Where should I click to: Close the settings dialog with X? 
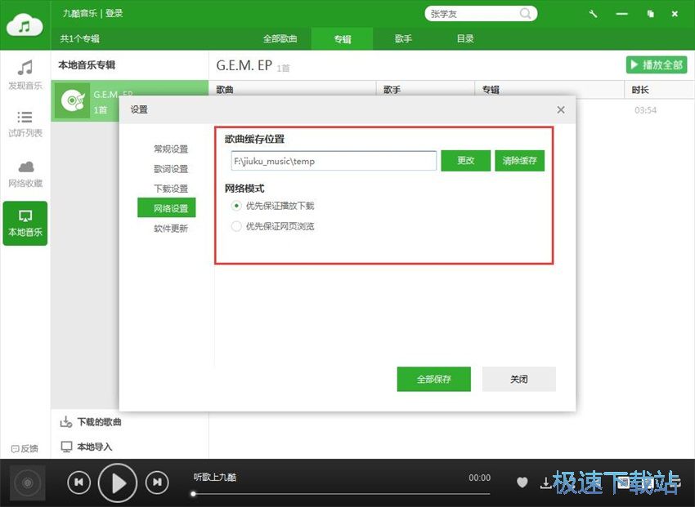pyautogui.click(x=561, y=109)
